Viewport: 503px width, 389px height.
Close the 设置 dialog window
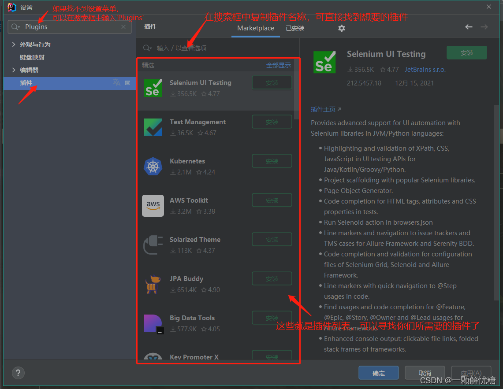point(488,7)
